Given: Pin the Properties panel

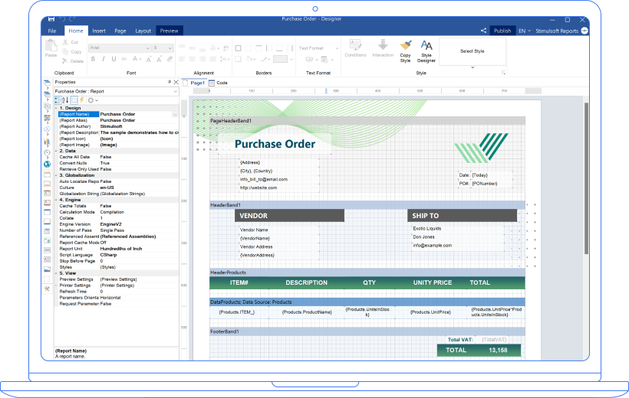Looking at the screenshot, I should (x=170, y=82).
